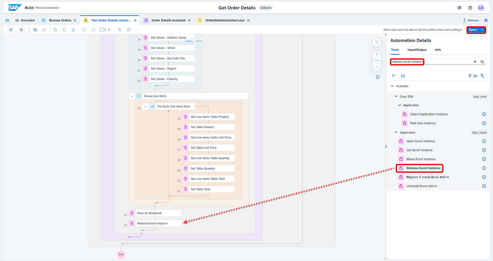Zoom in with the plus button
493x261 pixels.
(377, 54)
